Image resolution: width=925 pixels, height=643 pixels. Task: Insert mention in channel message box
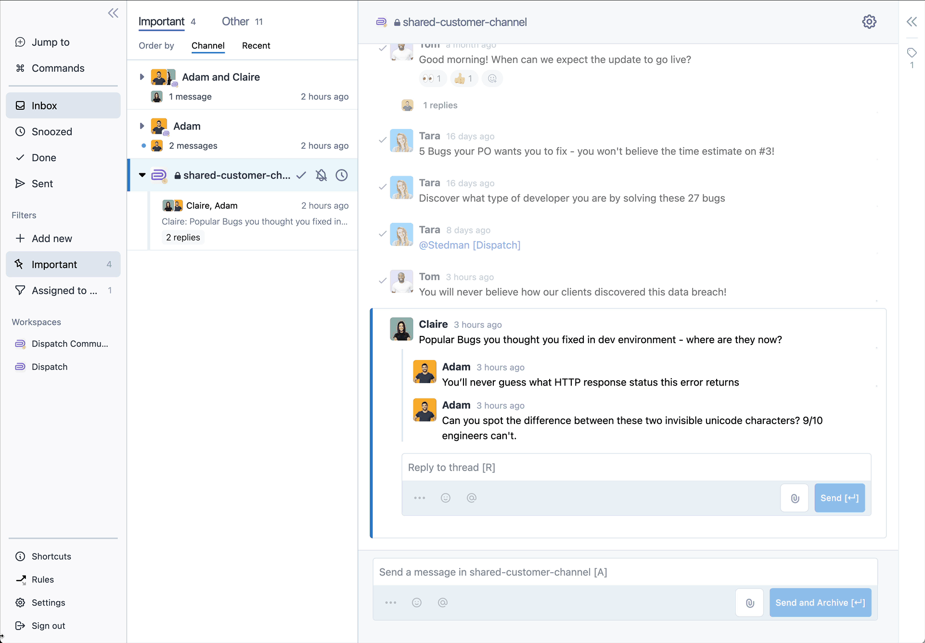tap(443, 603)
